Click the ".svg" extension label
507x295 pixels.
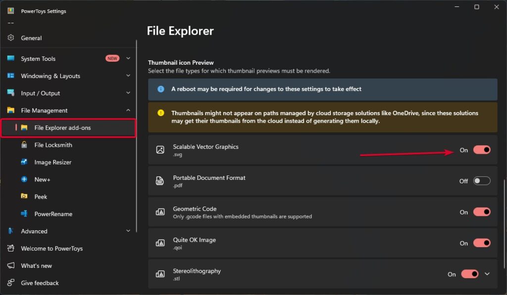click(178, 155)
